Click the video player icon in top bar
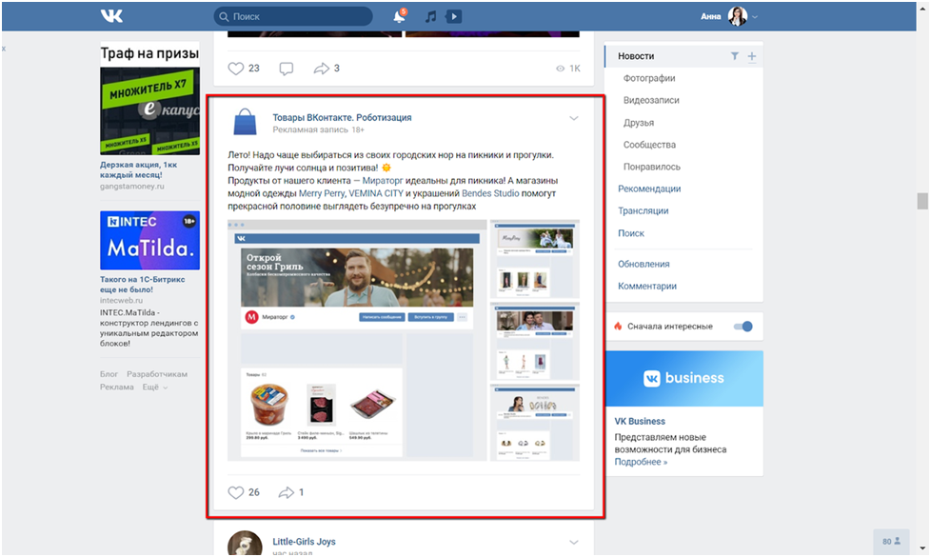 (454, 15)
